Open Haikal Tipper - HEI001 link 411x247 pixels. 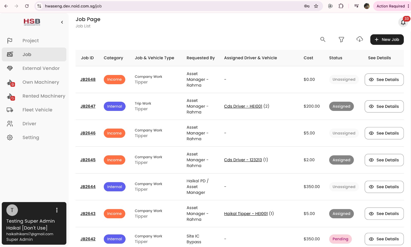click(x=246, y=214)
